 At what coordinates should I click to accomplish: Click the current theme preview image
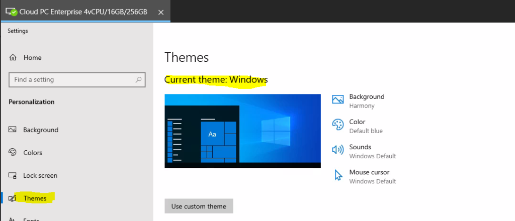click(242, 131)
